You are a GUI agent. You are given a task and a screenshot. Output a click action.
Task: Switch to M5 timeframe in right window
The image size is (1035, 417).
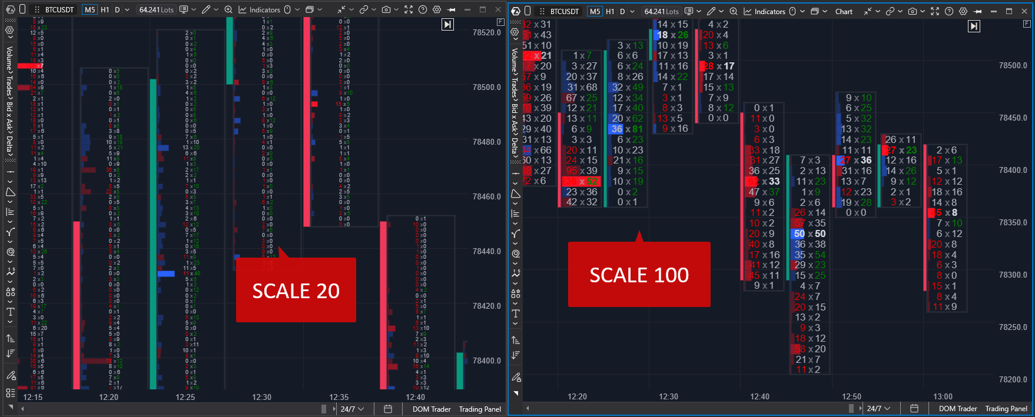(x=595, y=11)
